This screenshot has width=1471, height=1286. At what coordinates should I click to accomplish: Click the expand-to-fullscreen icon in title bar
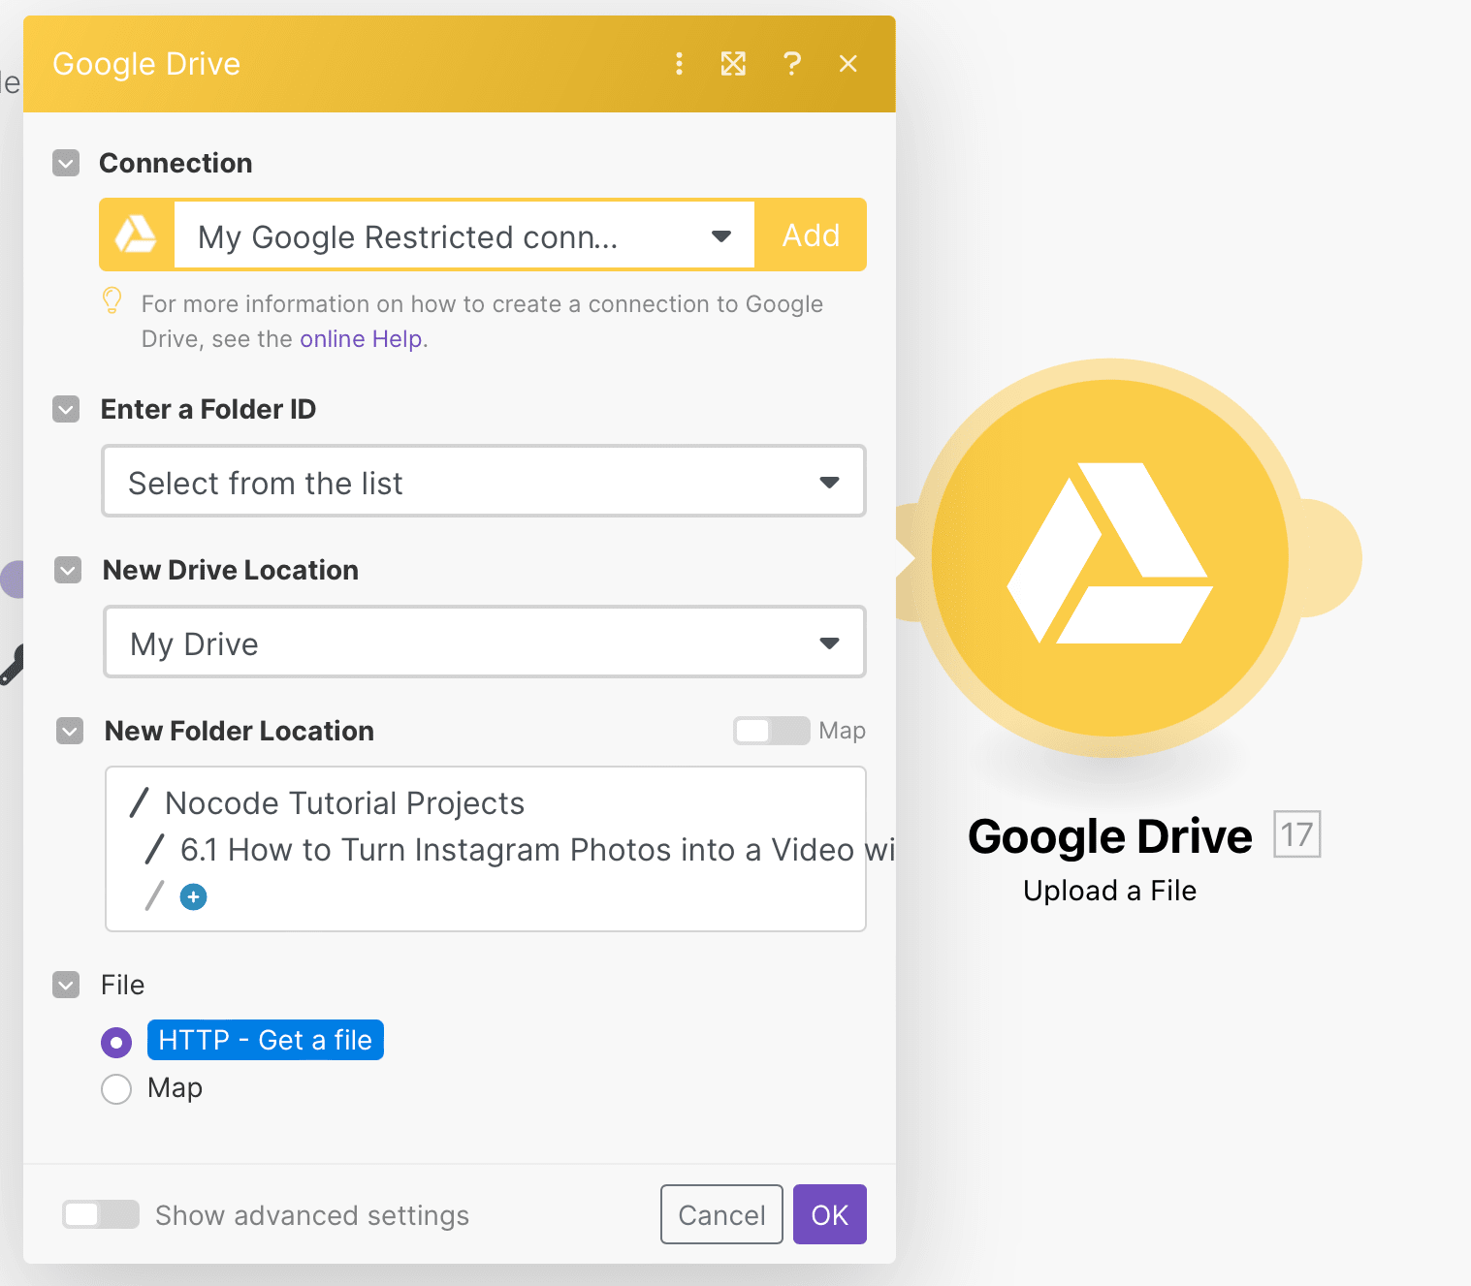pyautogui.click(x=734, y=64)
